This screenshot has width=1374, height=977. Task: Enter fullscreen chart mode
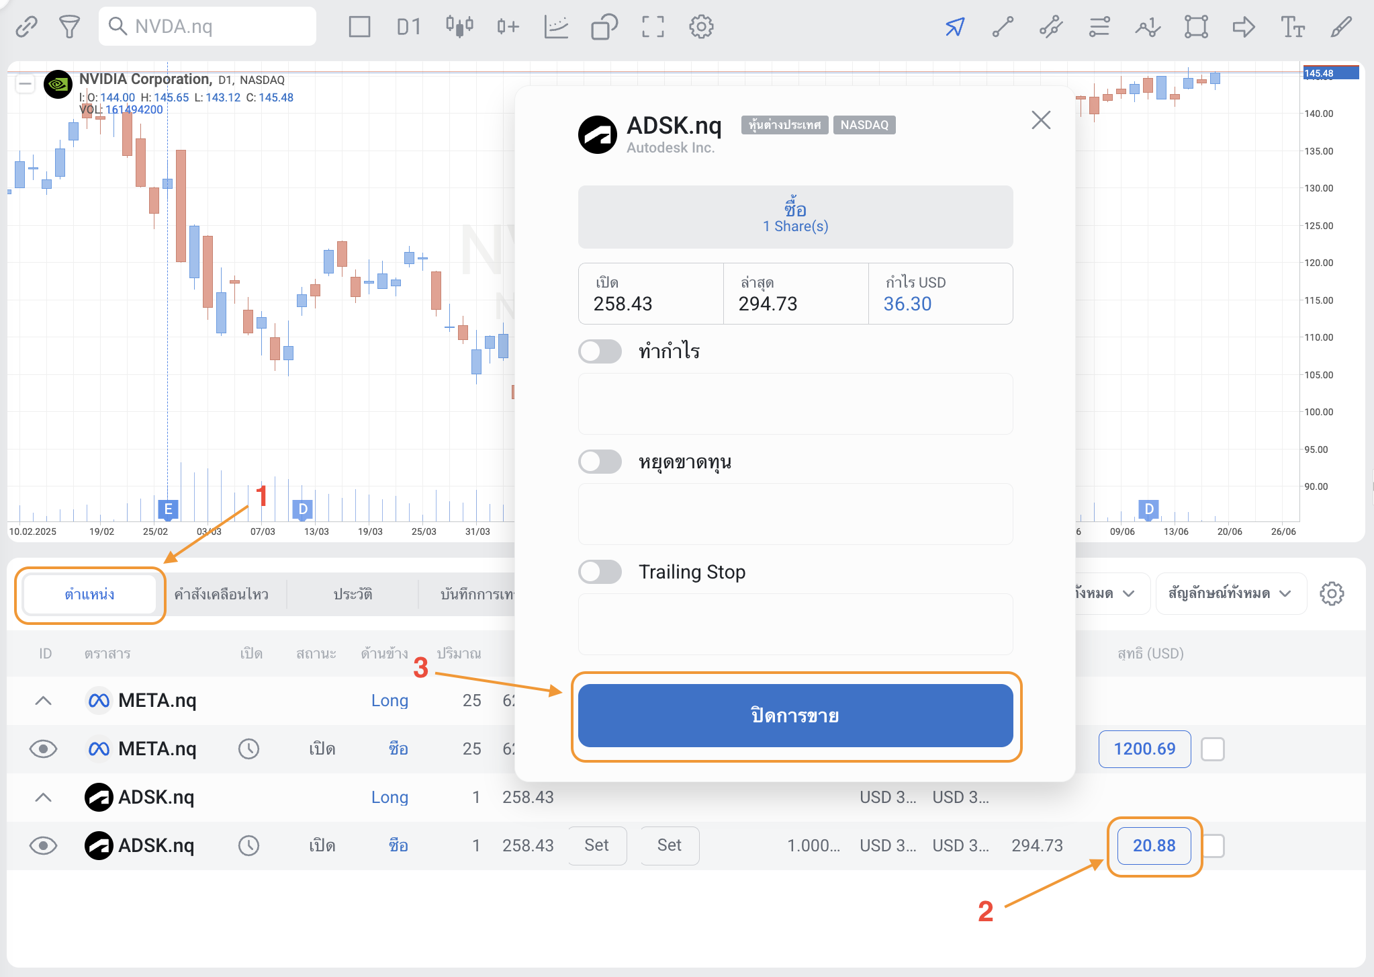click(653, 27)
